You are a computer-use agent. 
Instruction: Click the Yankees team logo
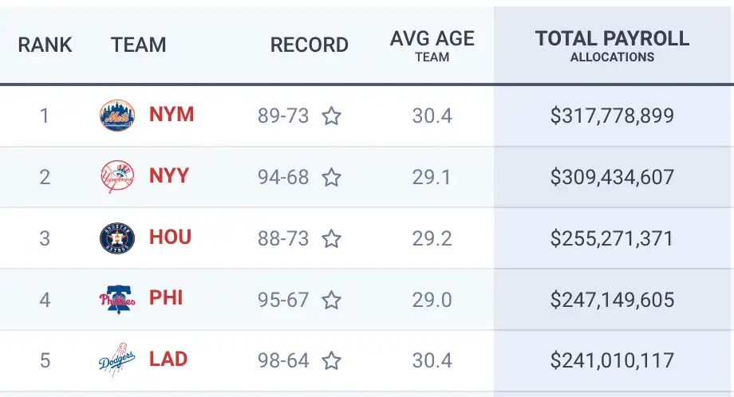[117, 176]
